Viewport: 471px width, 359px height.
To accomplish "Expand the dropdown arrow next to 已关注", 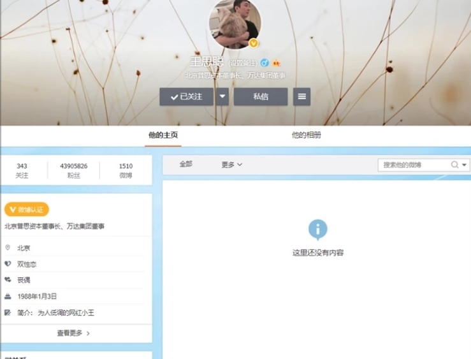I will (x=222, y=96).
